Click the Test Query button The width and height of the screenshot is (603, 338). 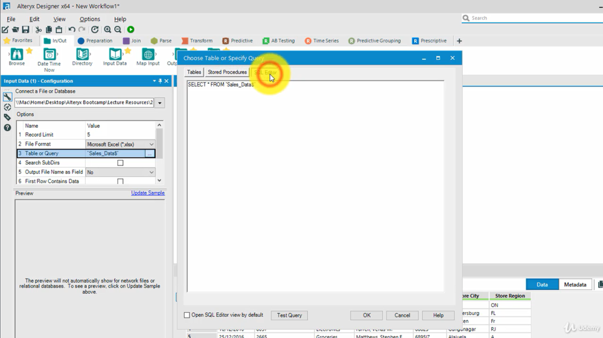point(289,315)
